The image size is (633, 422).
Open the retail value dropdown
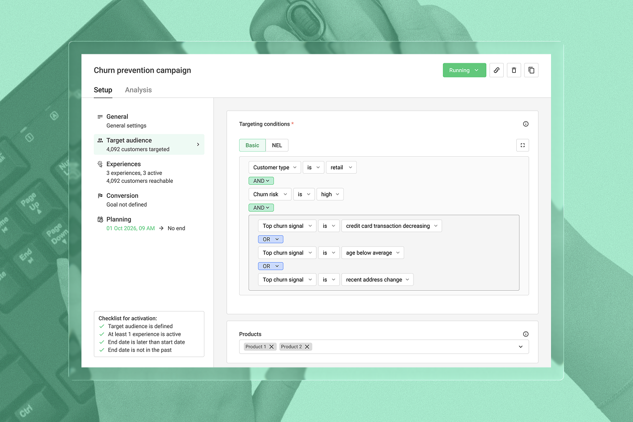click(341, 167)
